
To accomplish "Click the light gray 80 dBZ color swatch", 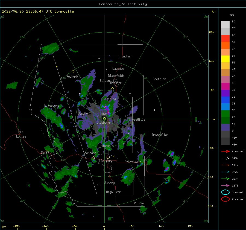I will 225,25.
